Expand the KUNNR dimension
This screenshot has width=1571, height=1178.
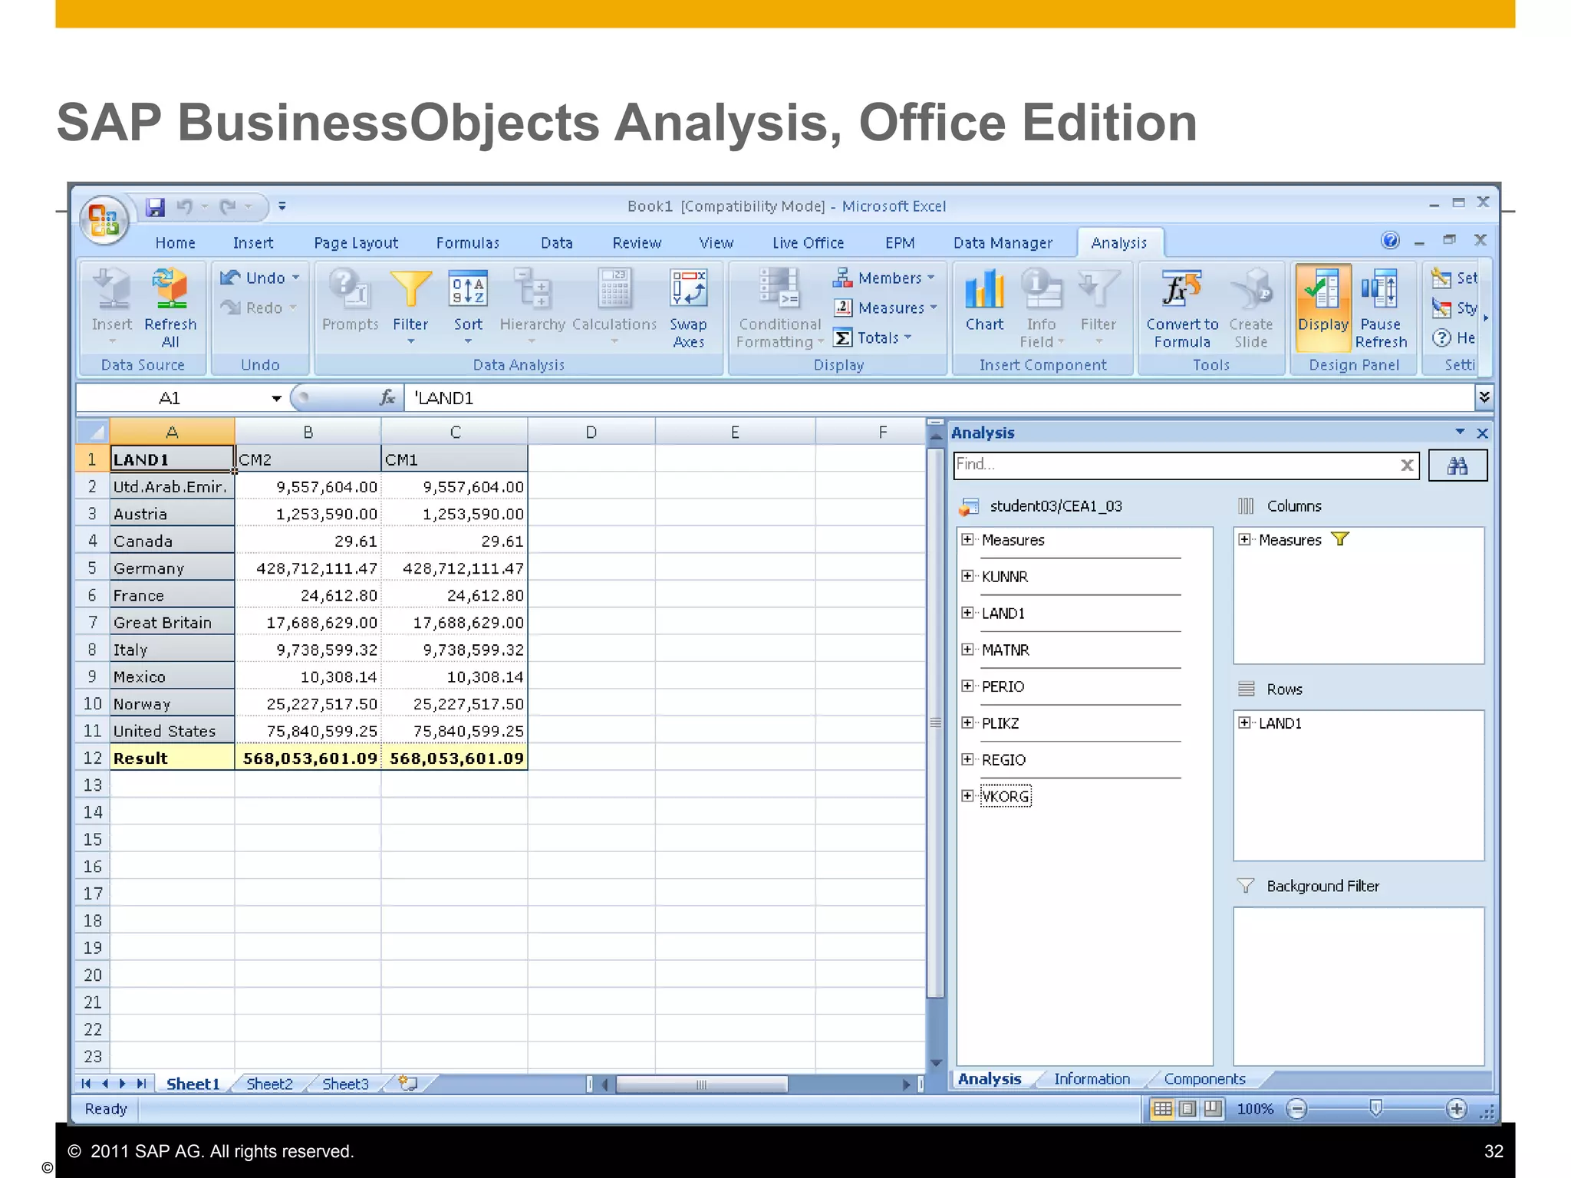967,576
